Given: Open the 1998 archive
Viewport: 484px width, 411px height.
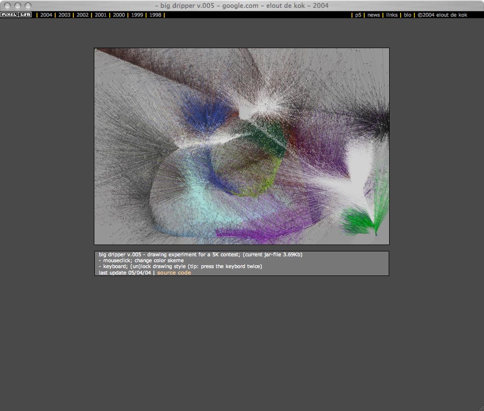Looking at the screenshot, I should click(155, 15).
